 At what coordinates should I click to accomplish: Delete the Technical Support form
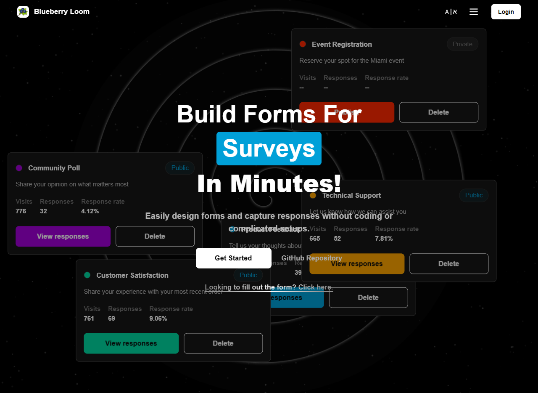coord(448,264)
